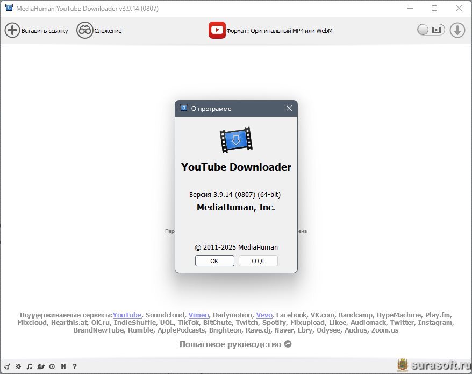Click the Odysee service name

pyautogui.click(x=328, y=330)
